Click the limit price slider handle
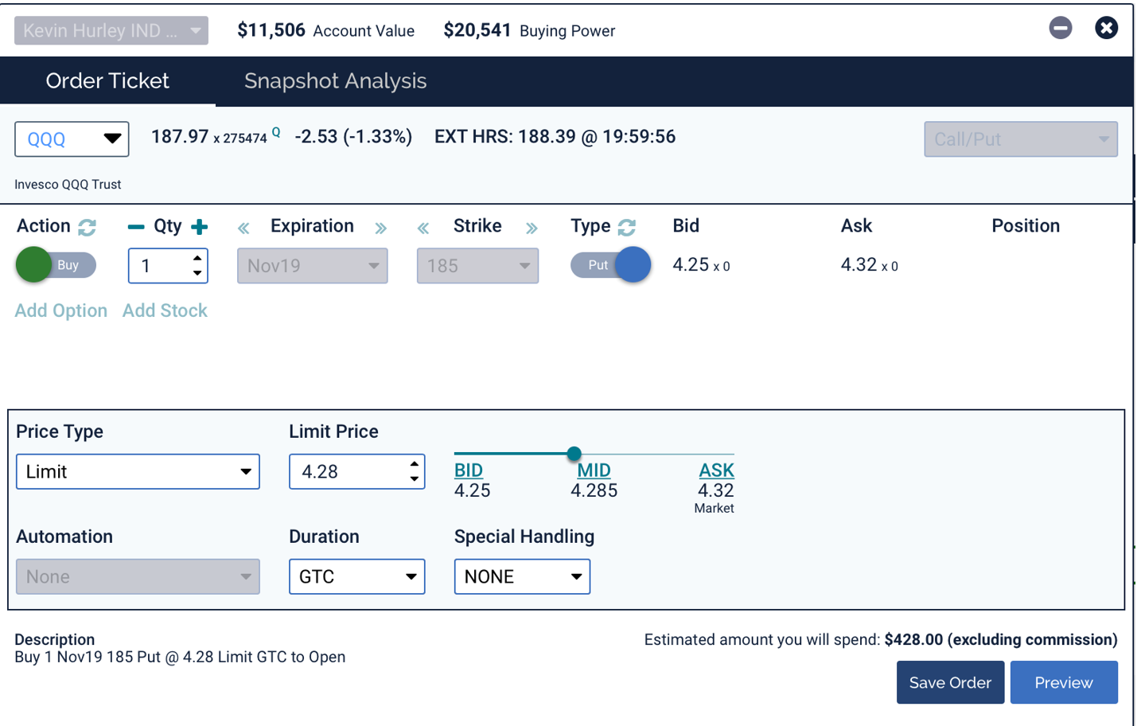This screenshot has width=1141, height=726. (x=574, y=454)
